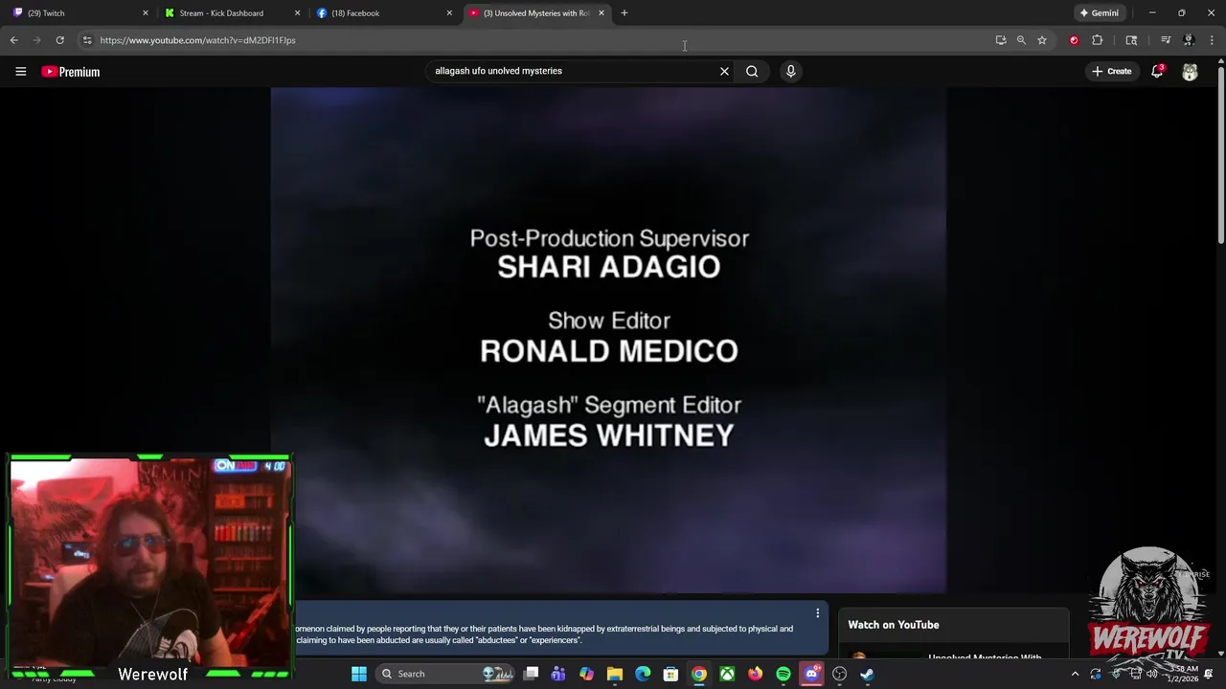Switch to Chrome in the taskbar
This screenshot has height=689, width=1226.
click(699, 674)
